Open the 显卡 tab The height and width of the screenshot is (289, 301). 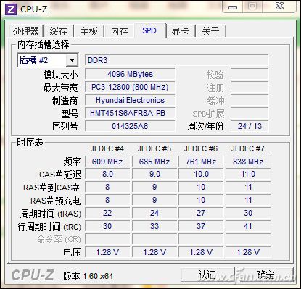[180, 31]
